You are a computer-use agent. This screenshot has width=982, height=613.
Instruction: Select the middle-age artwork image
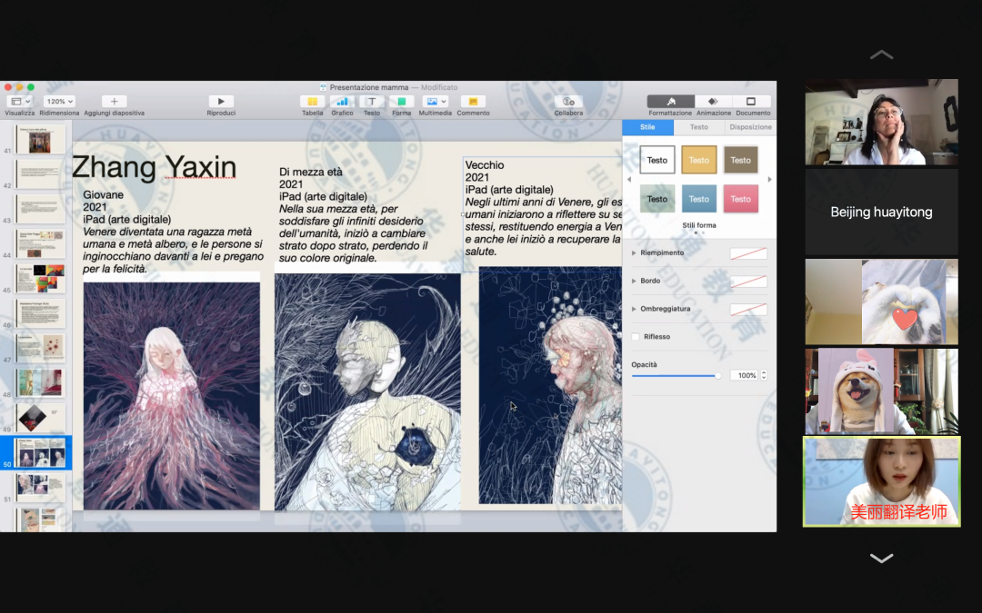click(x=367, y=391)
